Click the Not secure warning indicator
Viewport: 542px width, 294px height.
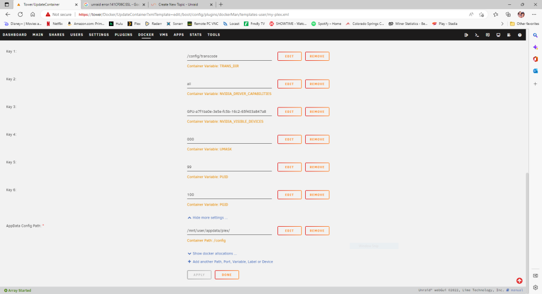pos(59,15)
